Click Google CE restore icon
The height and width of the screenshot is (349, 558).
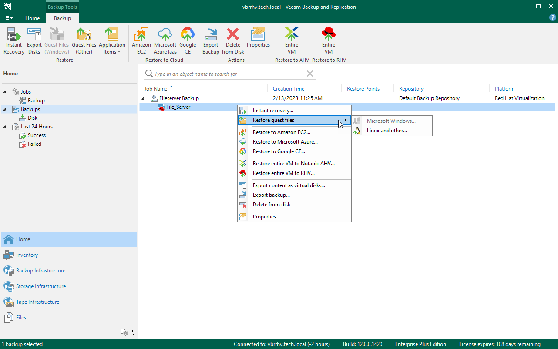(188, 41)
